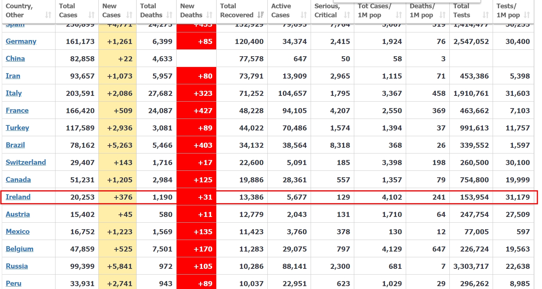Click sort arrows in Total Cases header

(92, 15)
